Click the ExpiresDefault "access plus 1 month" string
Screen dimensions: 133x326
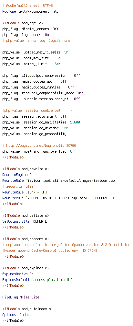(52, 279)
